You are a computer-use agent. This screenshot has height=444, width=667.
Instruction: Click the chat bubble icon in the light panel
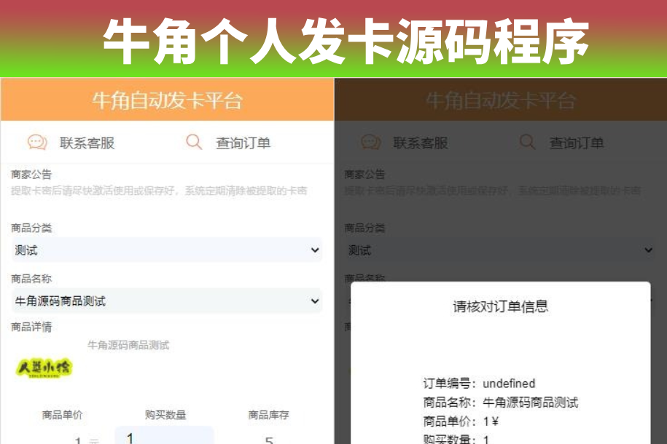37,143
